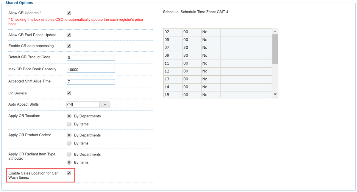Choose By Items for Apply CR Product Codes
Screen dimensions: 357x192
[x=69, y=143]
